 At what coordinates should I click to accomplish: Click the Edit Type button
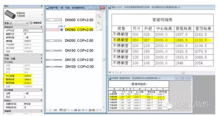pos(35,23)
